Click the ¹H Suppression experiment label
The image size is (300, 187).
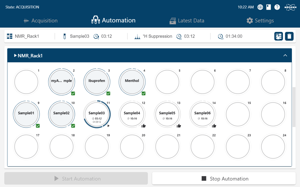pos(157,36)
